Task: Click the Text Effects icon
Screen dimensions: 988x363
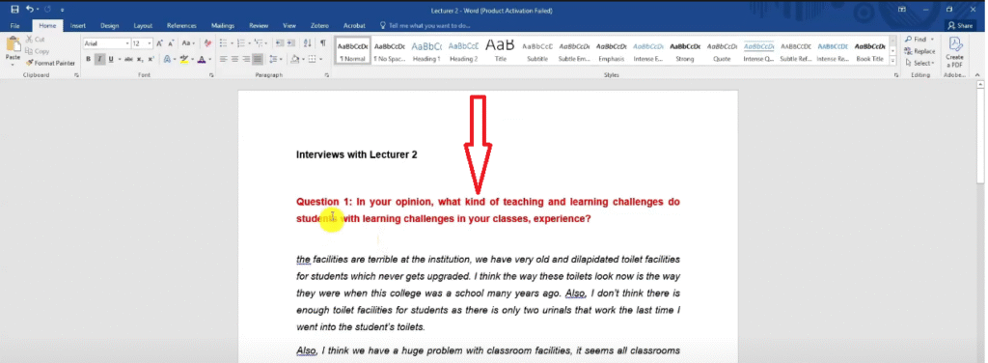Action: 166,59
